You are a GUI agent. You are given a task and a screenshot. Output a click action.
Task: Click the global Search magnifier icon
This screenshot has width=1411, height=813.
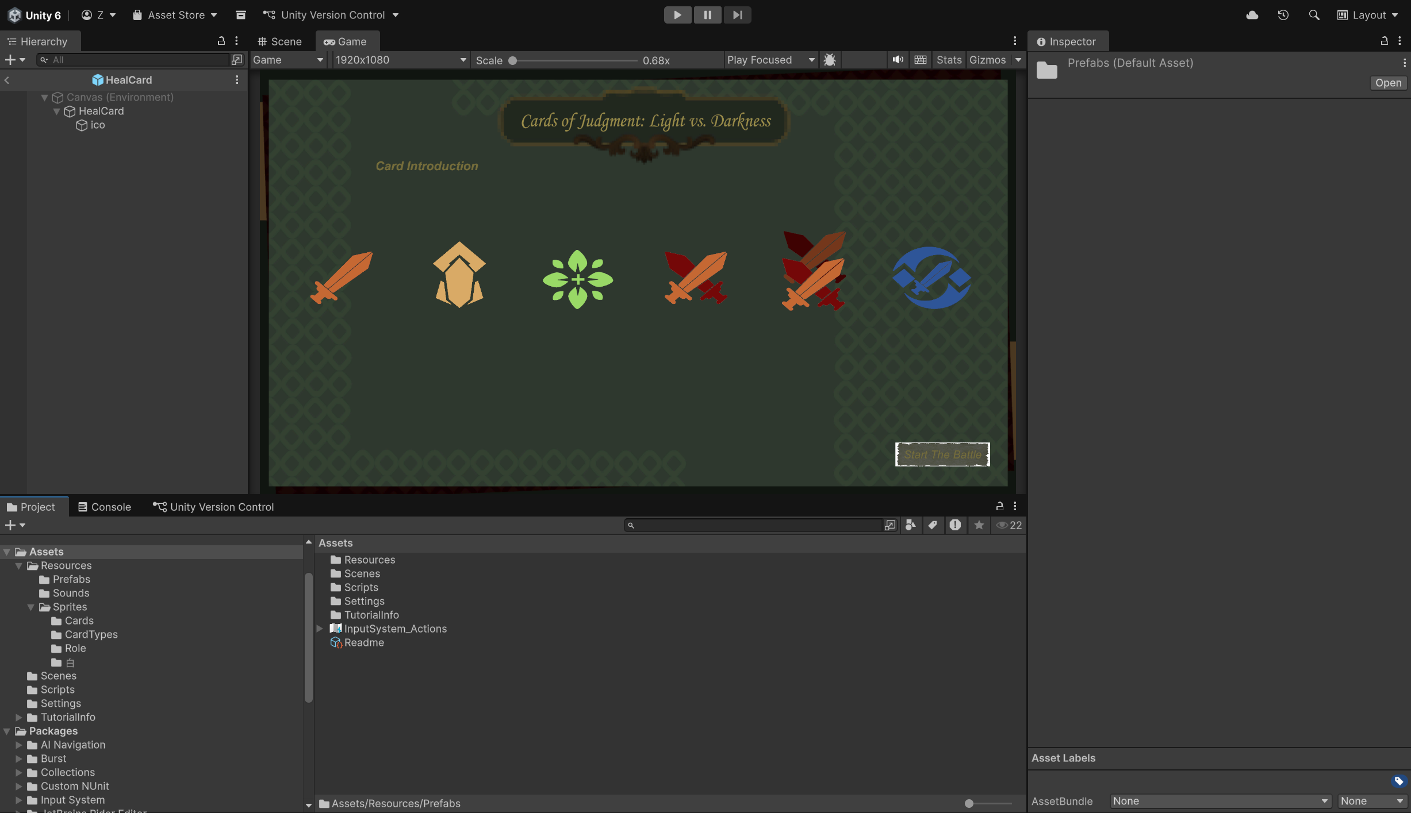coord(1314,15)
